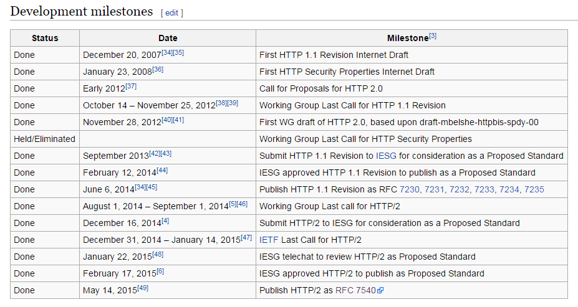Click 'First HTTP 1.1 Revision Internet Draft' cell
Image resolution: width=578 pixels, height=307 pixels.
pyautogui.click(x=412, y=55)
